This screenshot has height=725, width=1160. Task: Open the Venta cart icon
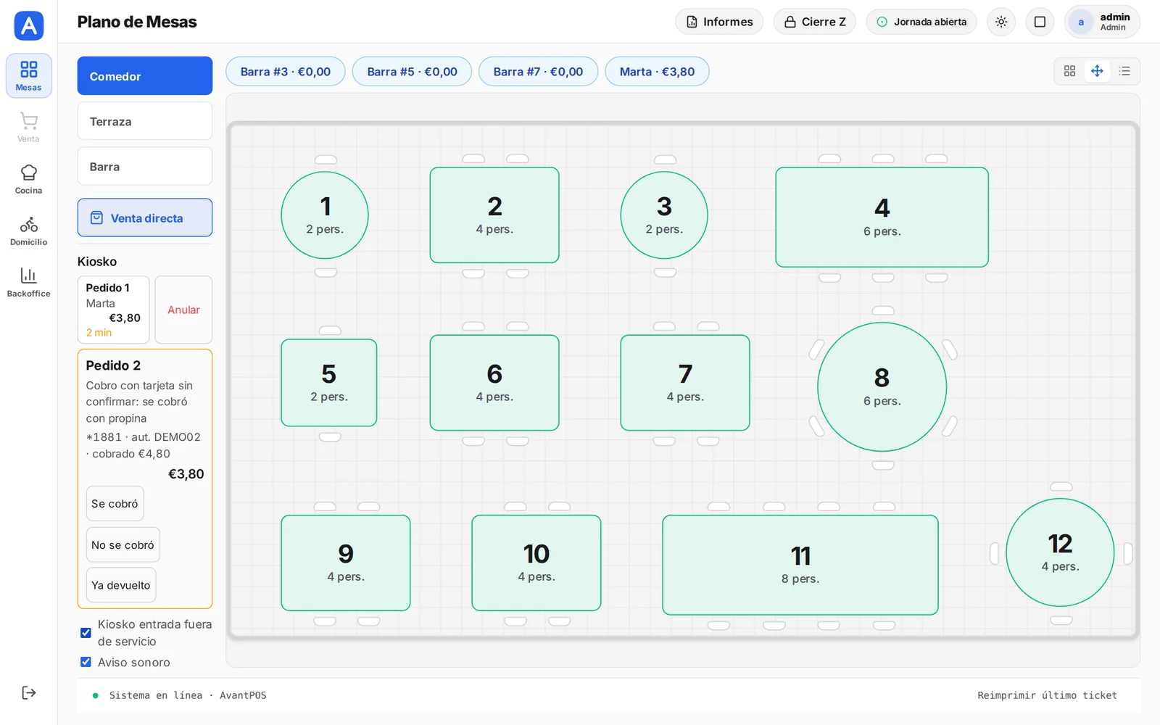point(28,128)
